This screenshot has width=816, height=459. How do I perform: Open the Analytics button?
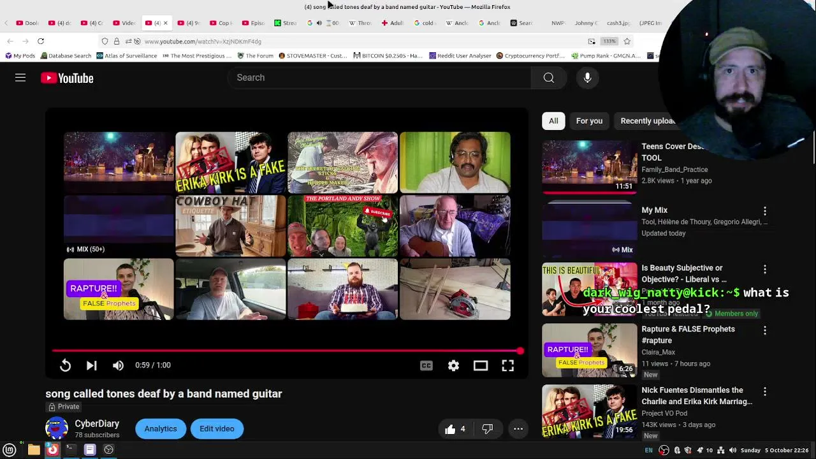161,428
